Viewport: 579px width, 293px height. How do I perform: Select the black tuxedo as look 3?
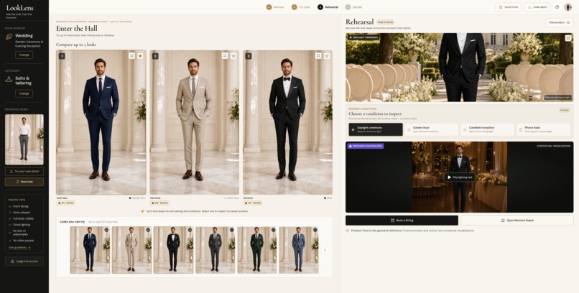click(287, 122)
